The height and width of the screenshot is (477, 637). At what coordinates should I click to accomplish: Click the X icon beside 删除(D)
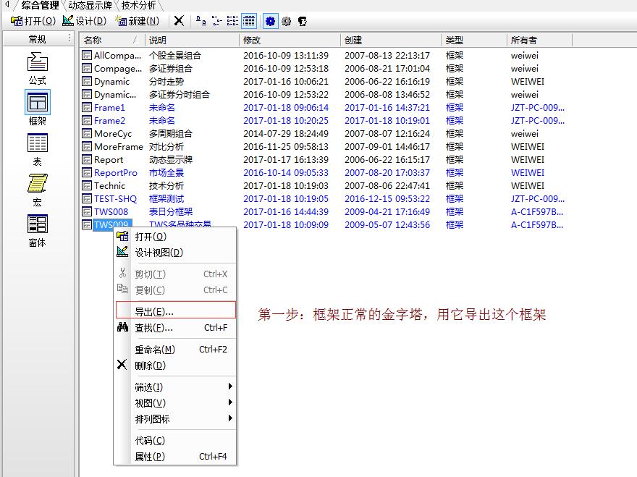point(122,364)
